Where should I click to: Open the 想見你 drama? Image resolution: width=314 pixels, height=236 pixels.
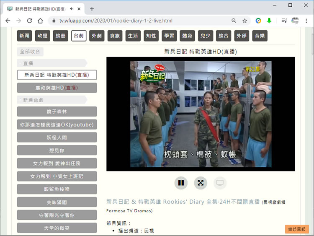(x=57, y=150)
